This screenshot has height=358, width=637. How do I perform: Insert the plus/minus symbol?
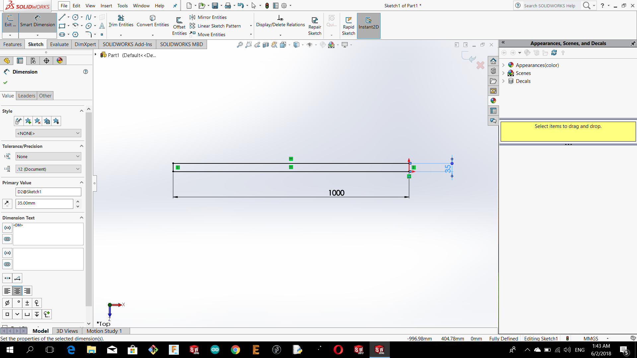pos(27,303)
